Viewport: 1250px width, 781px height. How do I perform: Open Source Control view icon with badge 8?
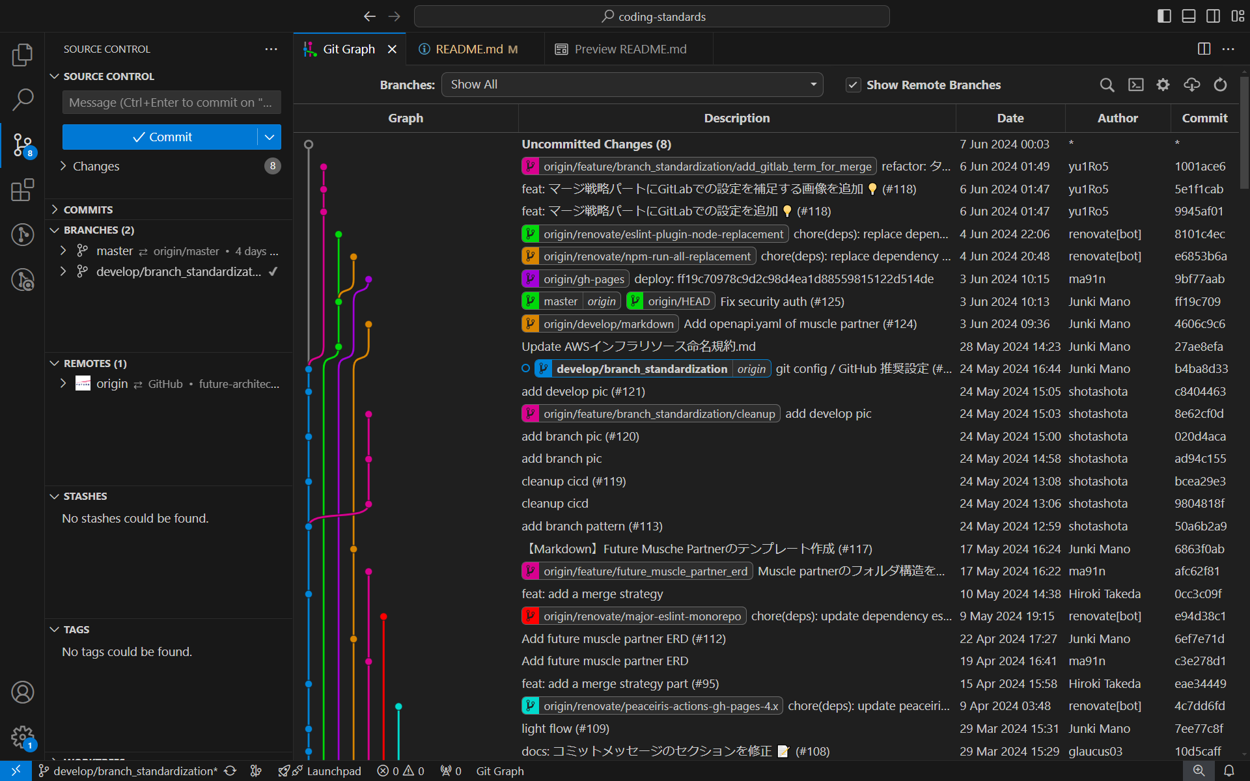click(22, 145)
